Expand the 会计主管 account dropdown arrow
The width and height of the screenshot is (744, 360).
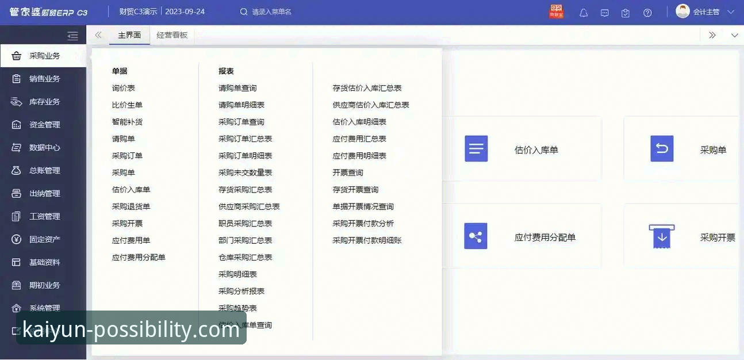(x=731, y=12)
